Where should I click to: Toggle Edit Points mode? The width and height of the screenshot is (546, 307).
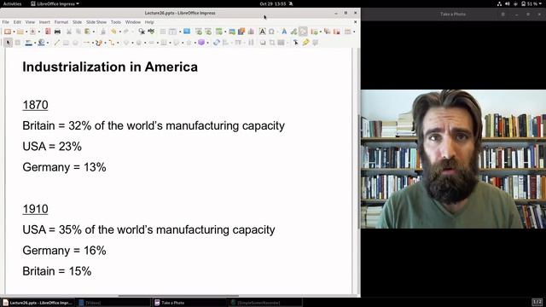(296, 43)
